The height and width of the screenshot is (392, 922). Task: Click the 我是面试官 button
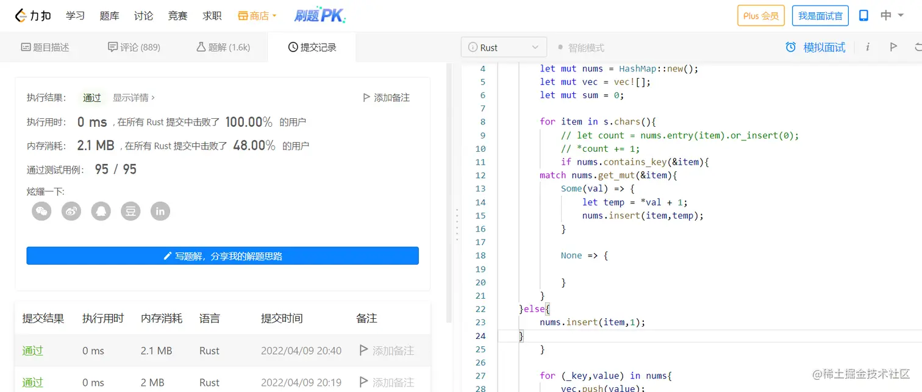click(x=820, y=16)
